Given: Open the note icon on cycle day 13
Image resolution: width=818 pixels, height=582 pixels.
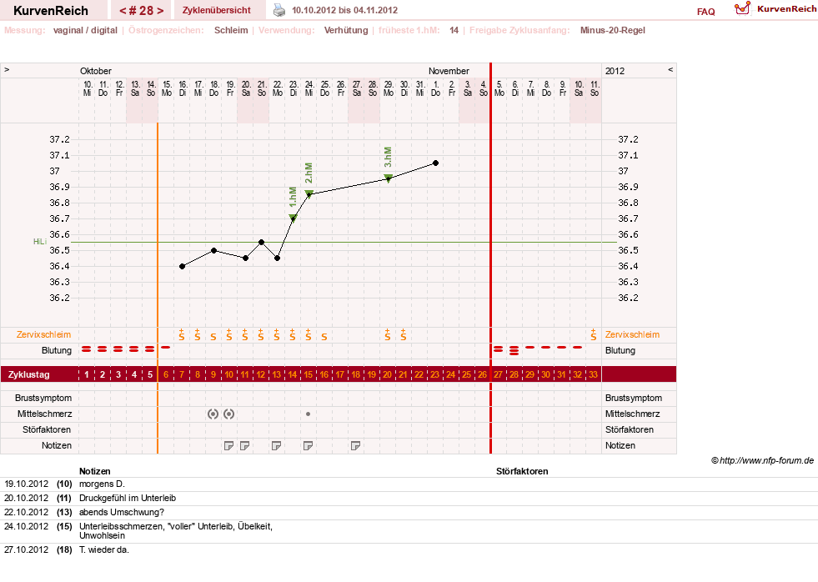Looking at the screenshot, I should (277, 445).
